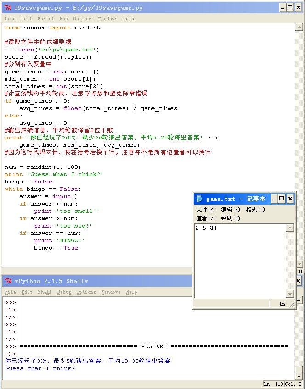Open the 帮助(H) menu in Notepad
This screenshot has height=389, width=305.
click(x=230, y=218)
